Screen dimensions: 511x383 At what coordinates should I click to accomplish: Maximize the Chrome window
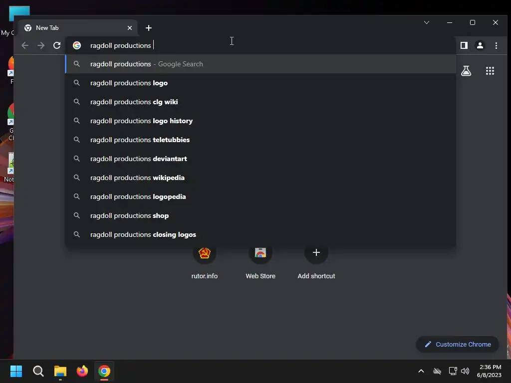(x=473, y=22)
